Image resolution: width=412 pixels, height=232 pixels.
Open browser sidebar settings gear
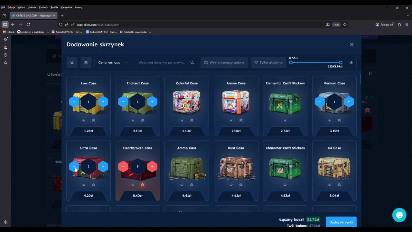5,222
